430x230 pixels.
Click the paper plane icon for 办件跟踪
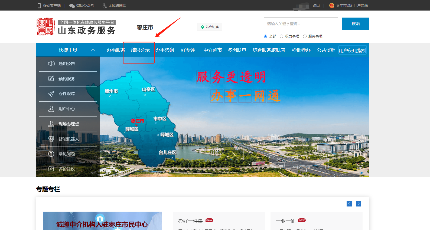pyautogui.click(x=51, y=94)
